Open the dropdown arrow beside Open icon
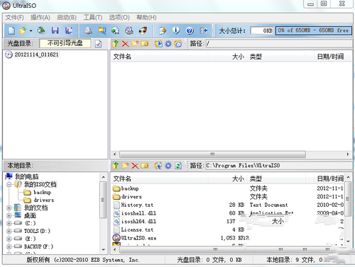Screen dimensions: 355x267 31,30
